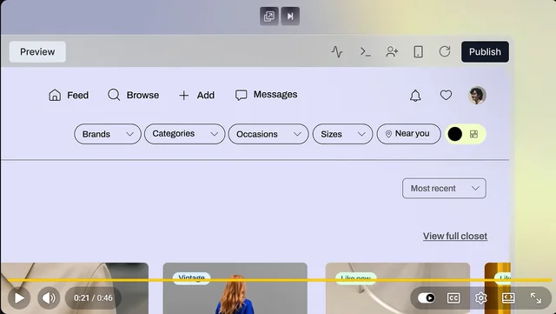
Task: Expand the Brands dropdown
Action: click(x=108, y=134)
